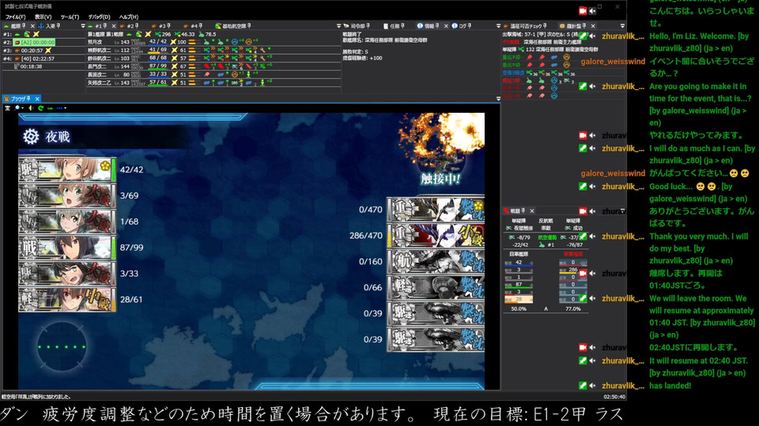Pin the 艦隊 tab
Viewport: 759px width, 426px height.
[x=25, y=26]
